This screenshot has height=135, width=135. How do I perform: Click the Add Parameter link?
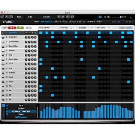pos(21,117)
